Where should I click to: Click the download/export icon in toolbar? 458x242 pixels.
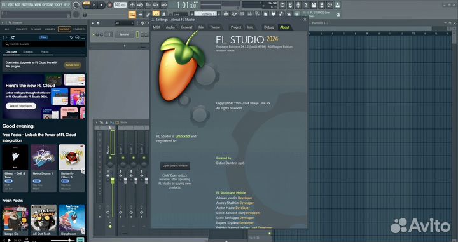pos(337,5)
